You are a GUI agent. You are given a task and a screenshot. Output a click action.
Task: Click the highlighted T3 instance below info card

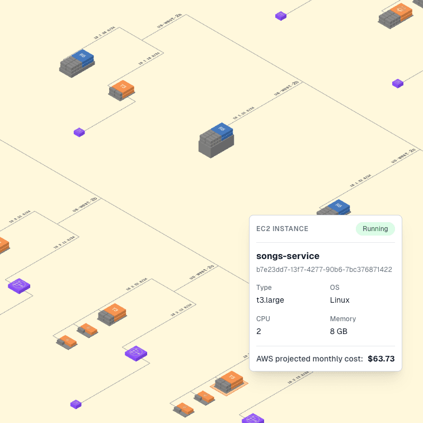click(229, 383)
